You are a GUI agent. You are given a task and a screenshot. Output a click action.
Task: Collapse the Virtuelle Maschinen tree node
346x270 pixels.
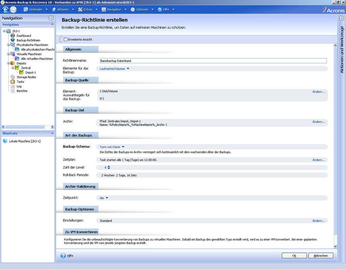pyautogui.click(x=9, y=54)
